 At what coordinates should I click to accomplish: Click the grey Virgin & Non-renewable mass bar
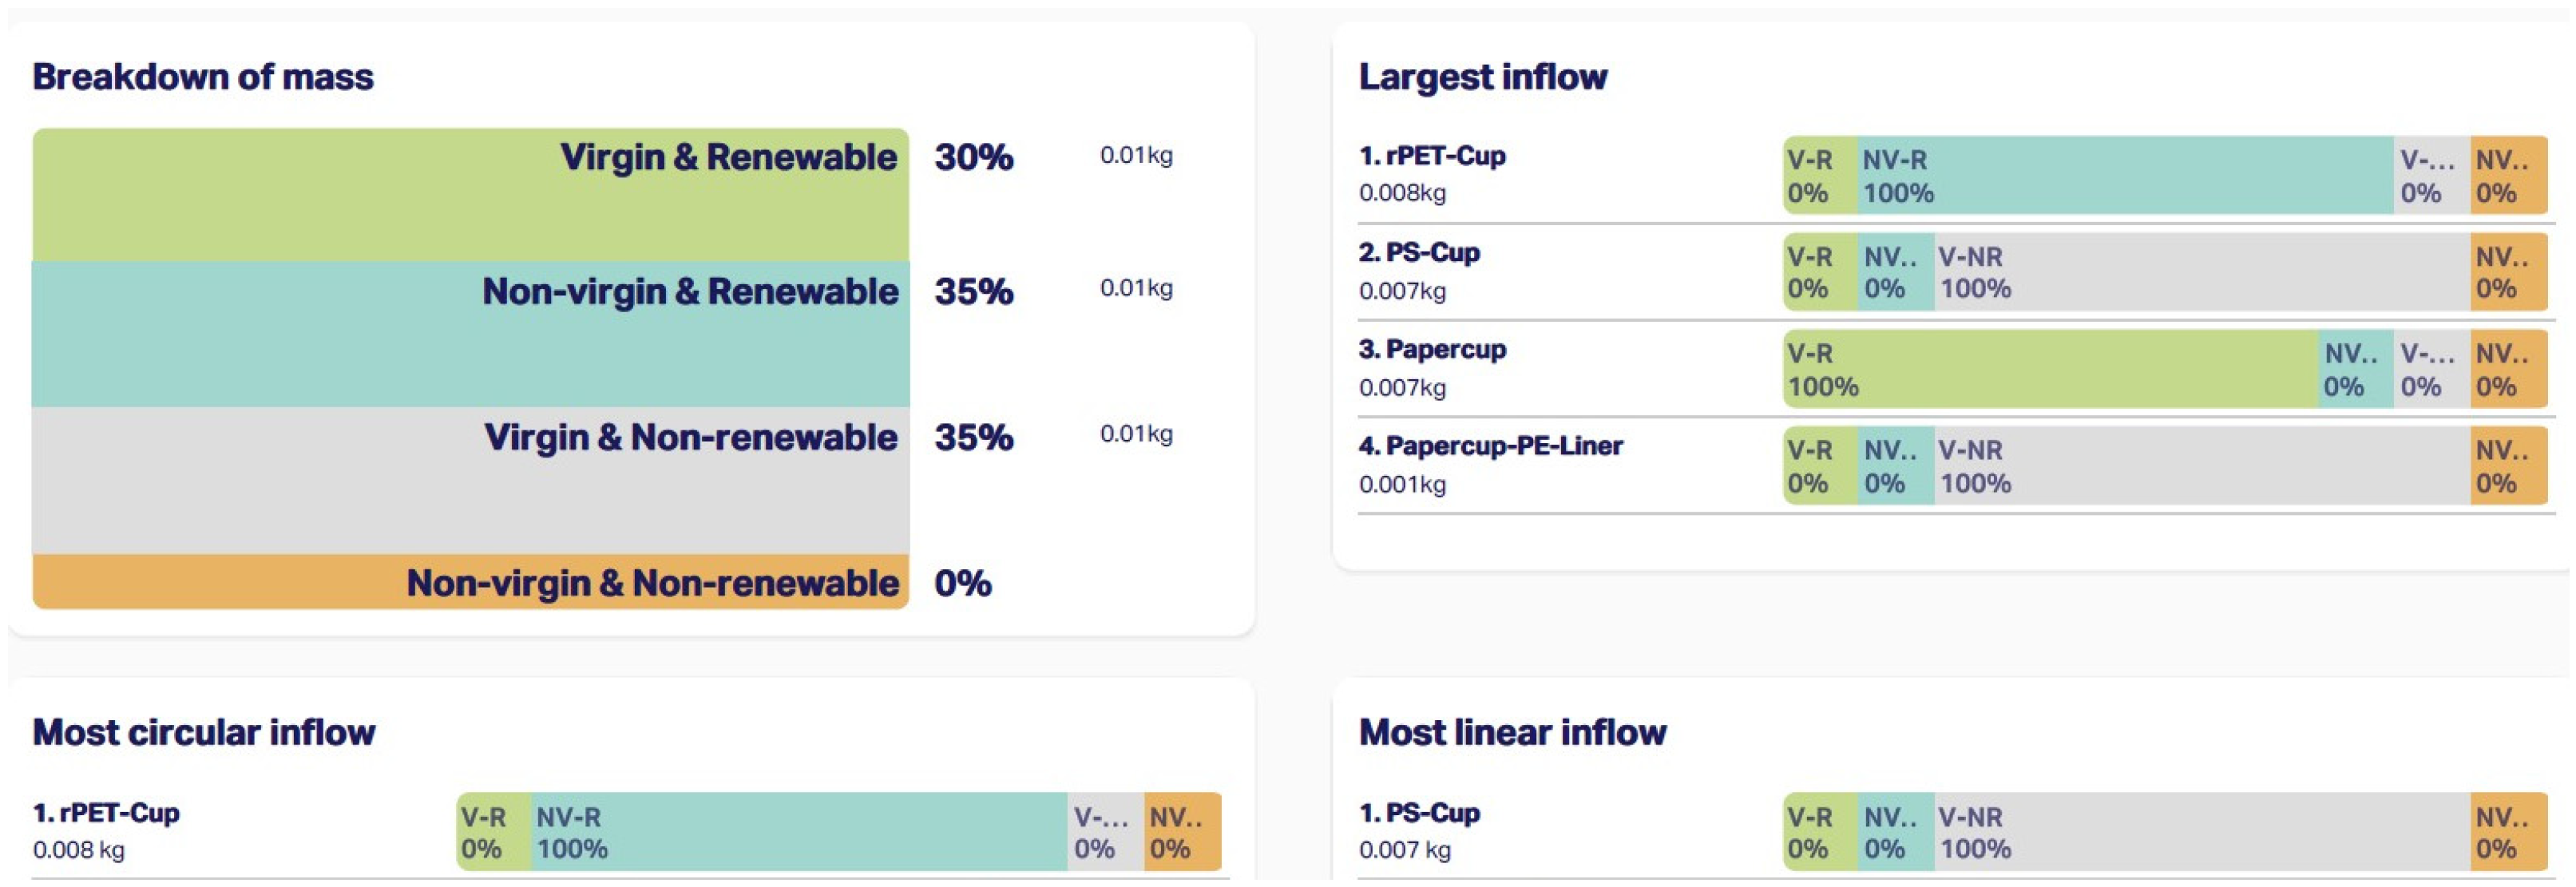pyautogui.click(x=470, y=480)
